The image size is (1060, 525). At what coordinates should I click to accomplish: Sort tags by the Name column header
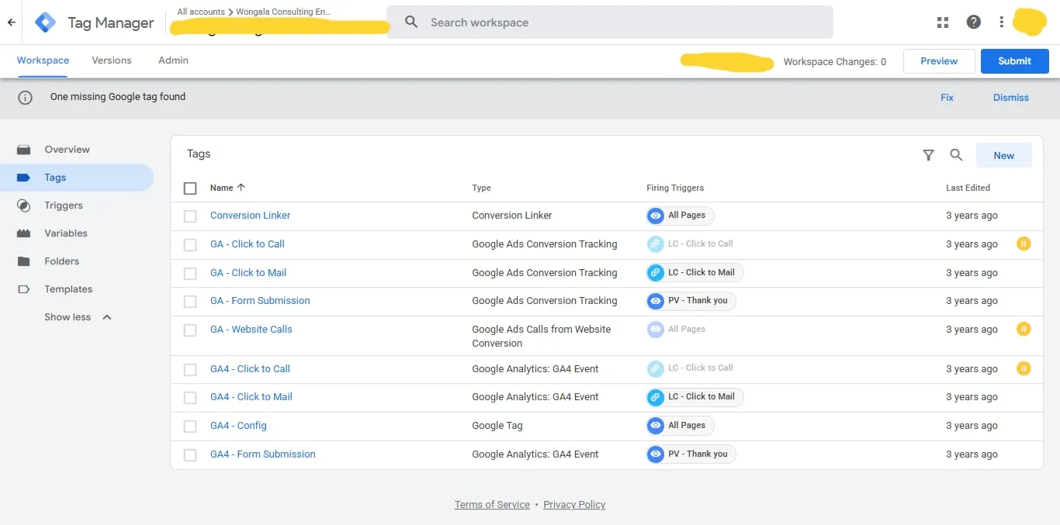[227, 188]
